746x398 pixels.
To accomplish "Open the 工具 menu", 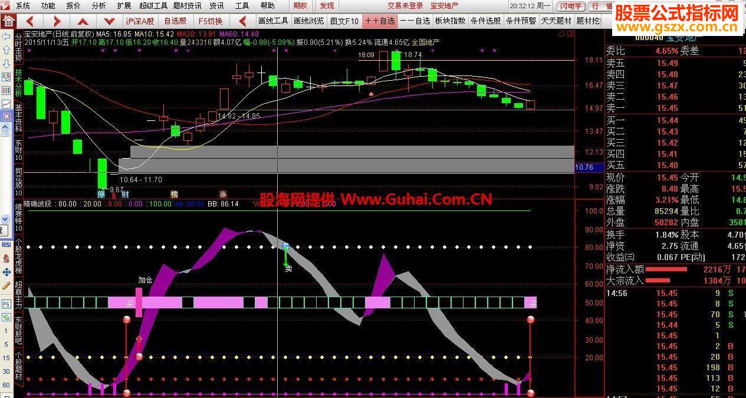I will point(242,5).
